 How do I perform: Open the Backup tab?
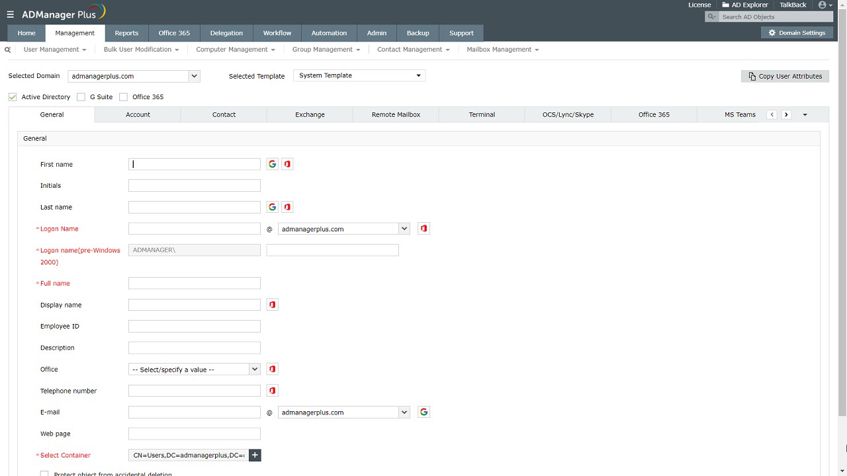coord(418,33)
